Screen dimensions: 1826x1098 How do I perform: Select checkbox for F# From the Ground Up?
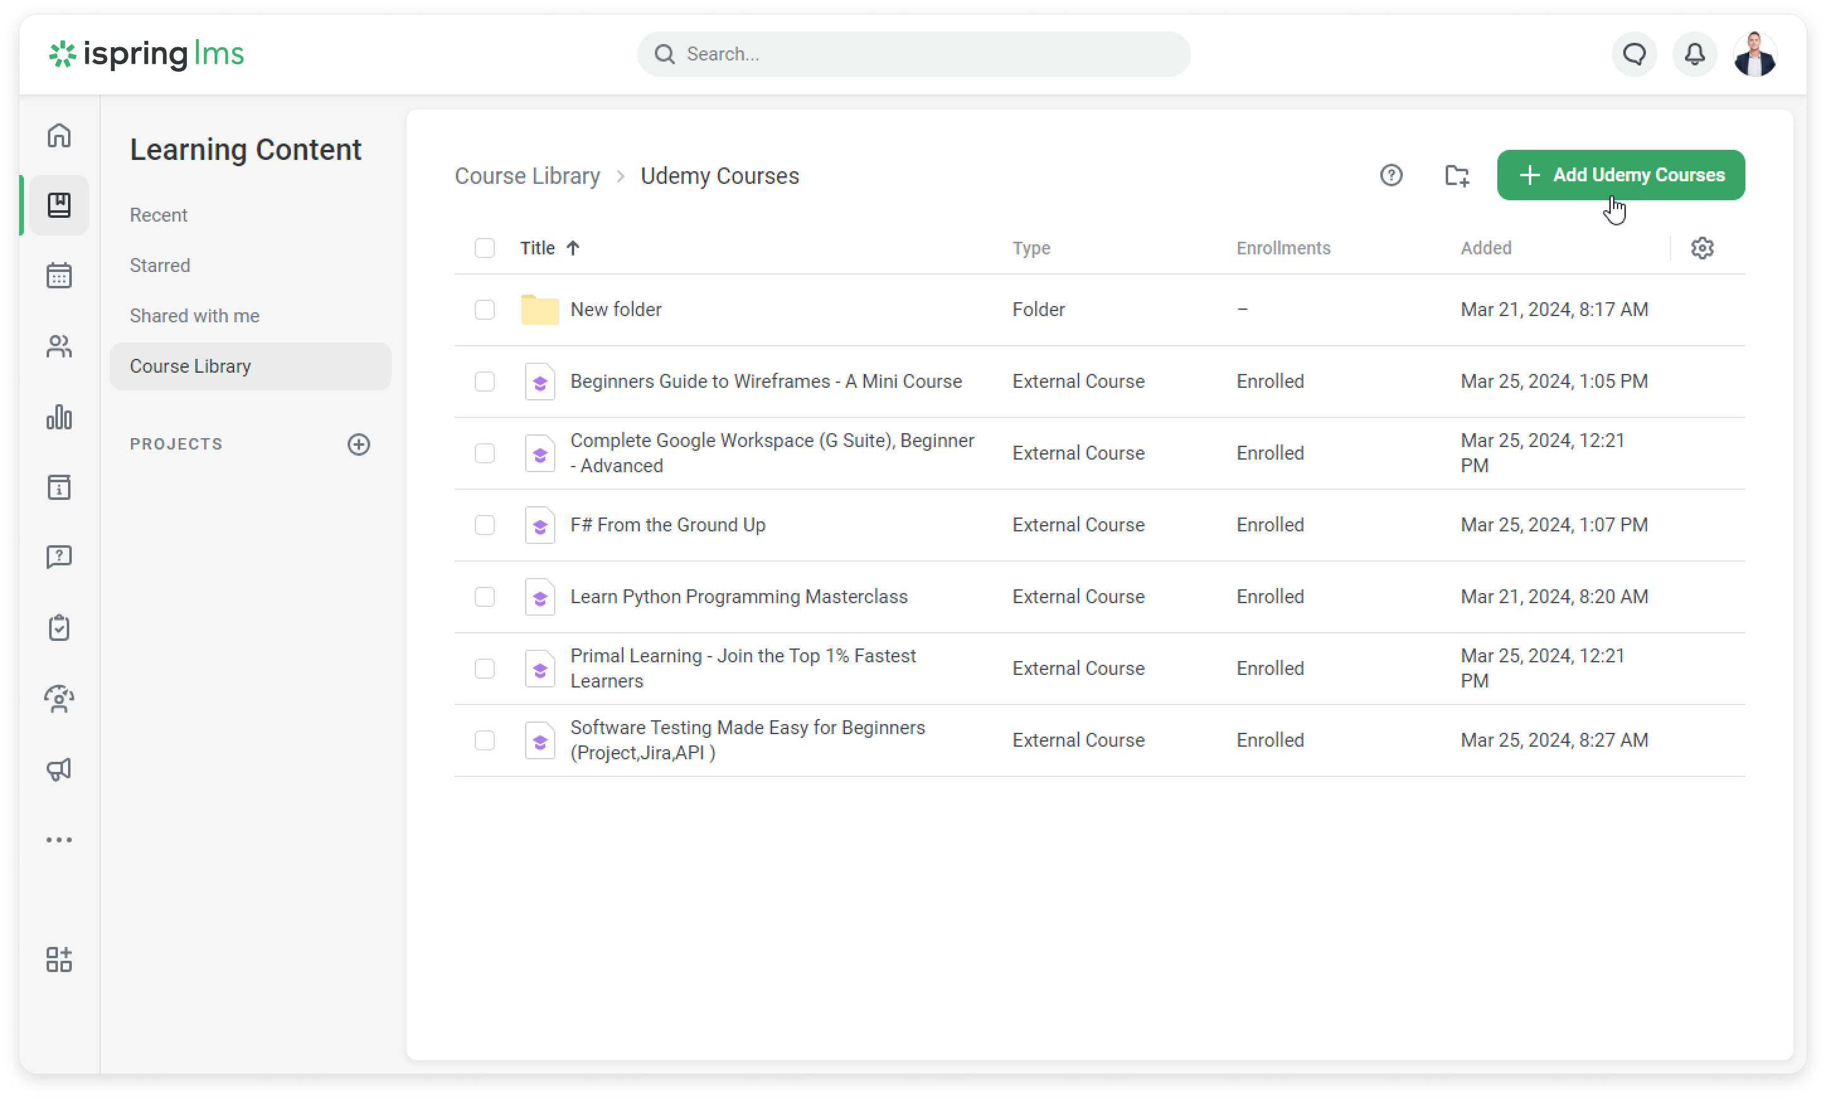(x=485, y=525)
